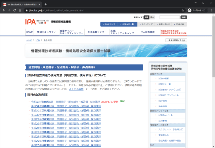215x148 pixels.
Task: Open the browser home page icon
Action: click(x=20, y=10)
